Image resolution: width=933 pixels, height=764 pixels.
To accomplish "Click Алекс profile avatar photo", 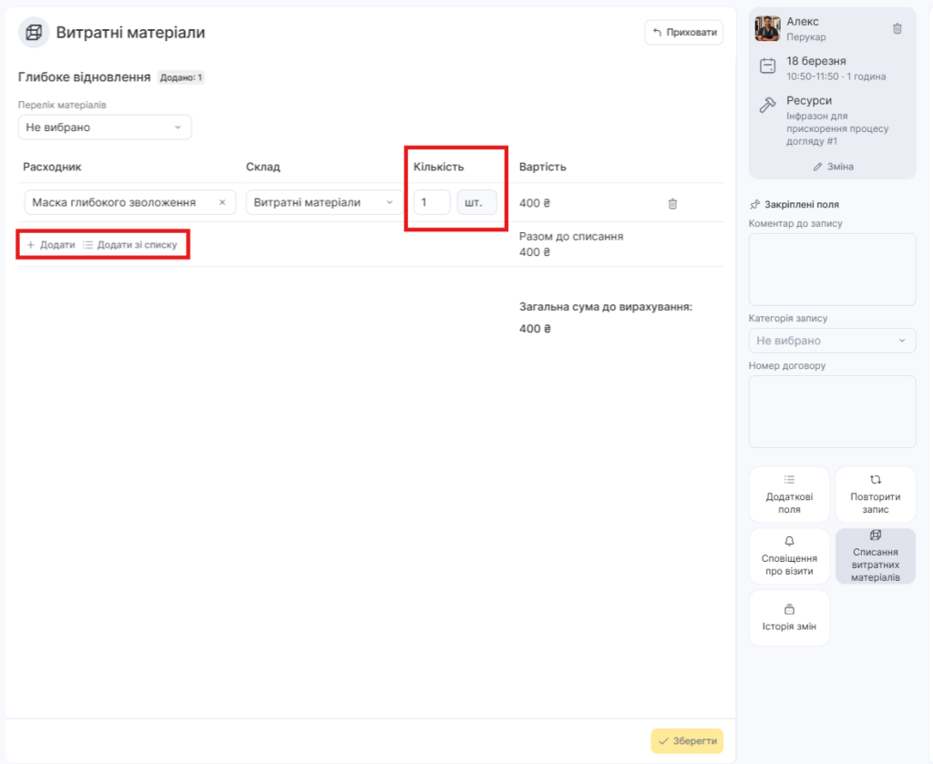I will click(767, 28).
